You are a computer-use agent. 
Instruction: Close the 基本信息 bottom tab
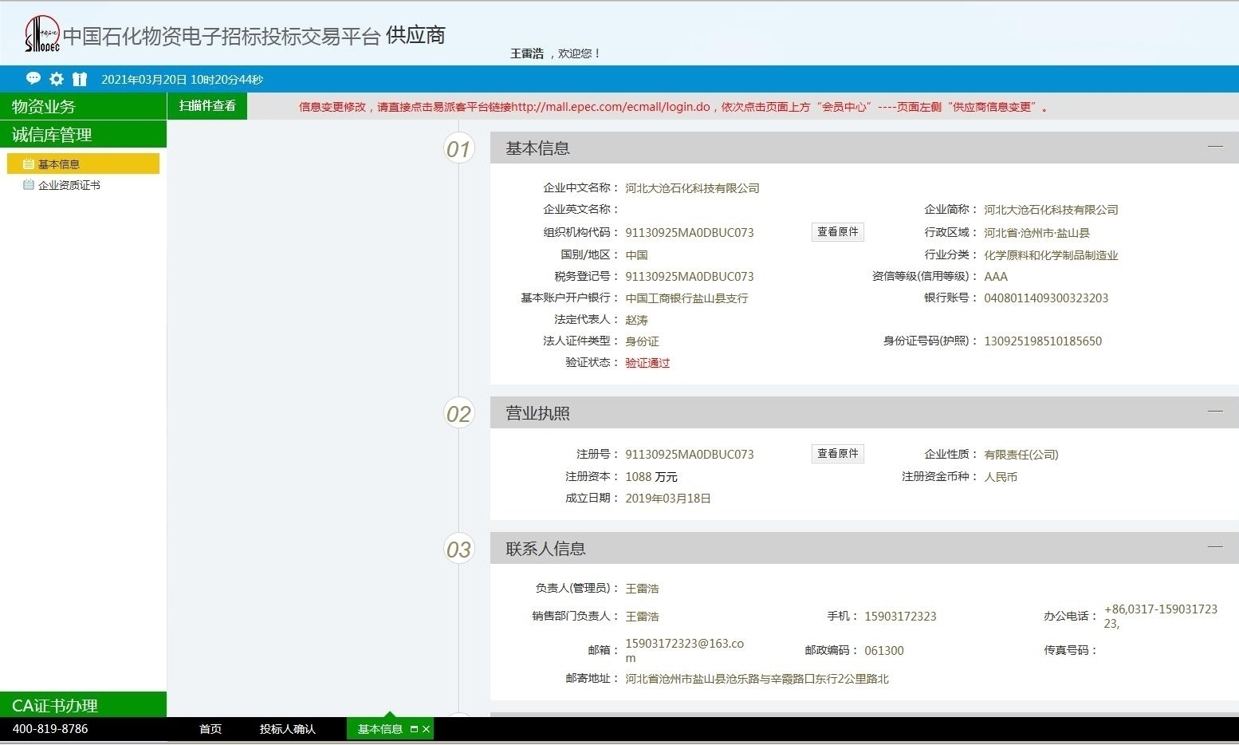point(426,729)
